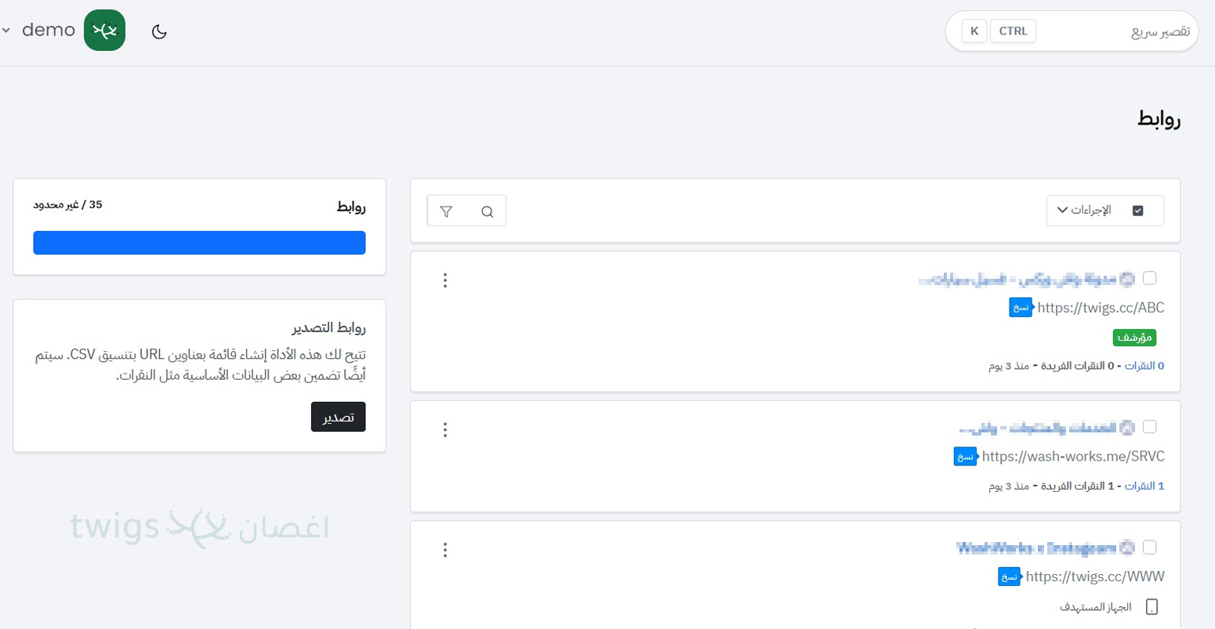Image resolution: width=1215 pixels, height=629 pixels.
Task: Click the green twigs avatar logo
Action: click(x=104, y=31)
